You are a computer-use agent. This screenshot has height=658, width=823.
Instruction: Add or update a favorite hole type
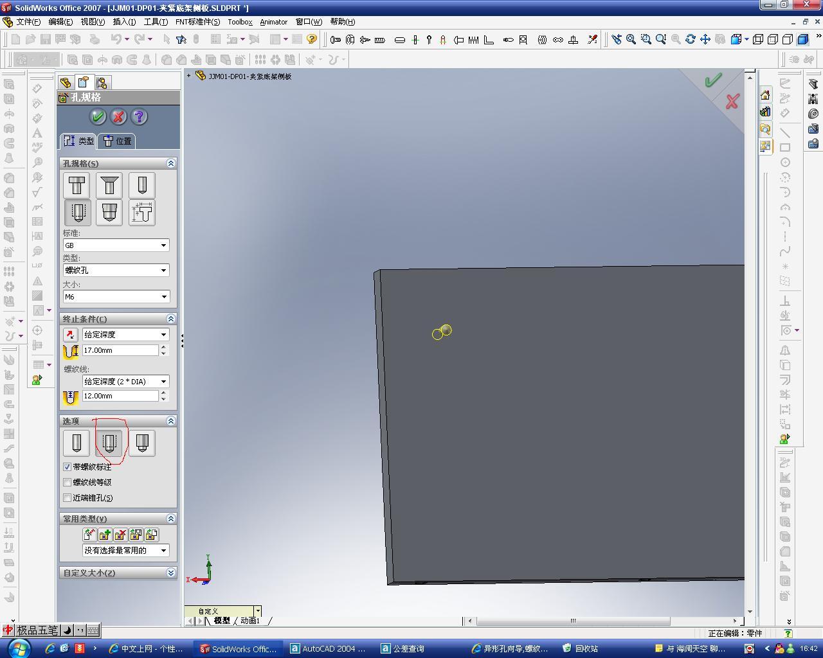(105, 535)
